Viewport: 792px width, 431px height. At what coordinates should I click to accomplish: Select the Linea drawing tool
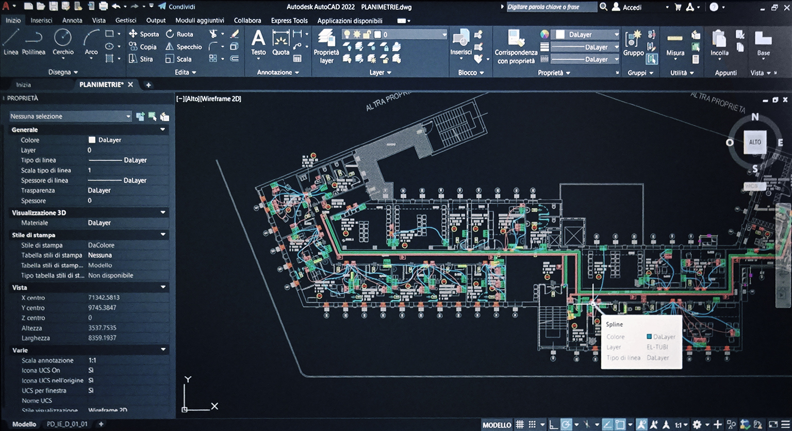click(11, 41)
